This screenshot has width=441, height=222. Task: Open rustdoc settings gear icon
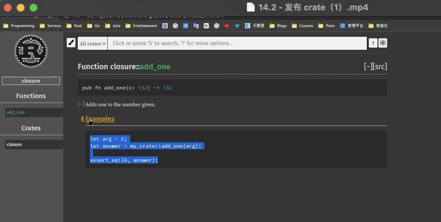pos(383,43)
